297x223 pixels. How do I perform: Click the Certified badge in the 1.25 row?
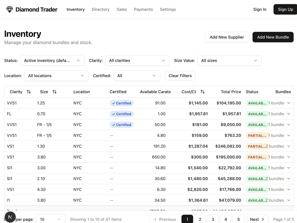[x=121, y=103]
